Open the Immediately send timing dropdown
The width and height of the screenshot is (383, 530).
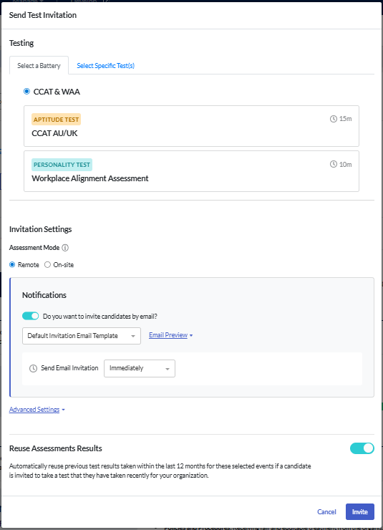point(140,368)
